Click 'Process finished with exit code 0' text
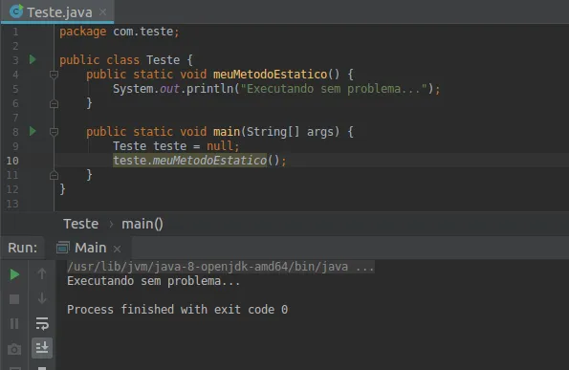The width and height of the screenshot is (569, 370). (178, 310)
